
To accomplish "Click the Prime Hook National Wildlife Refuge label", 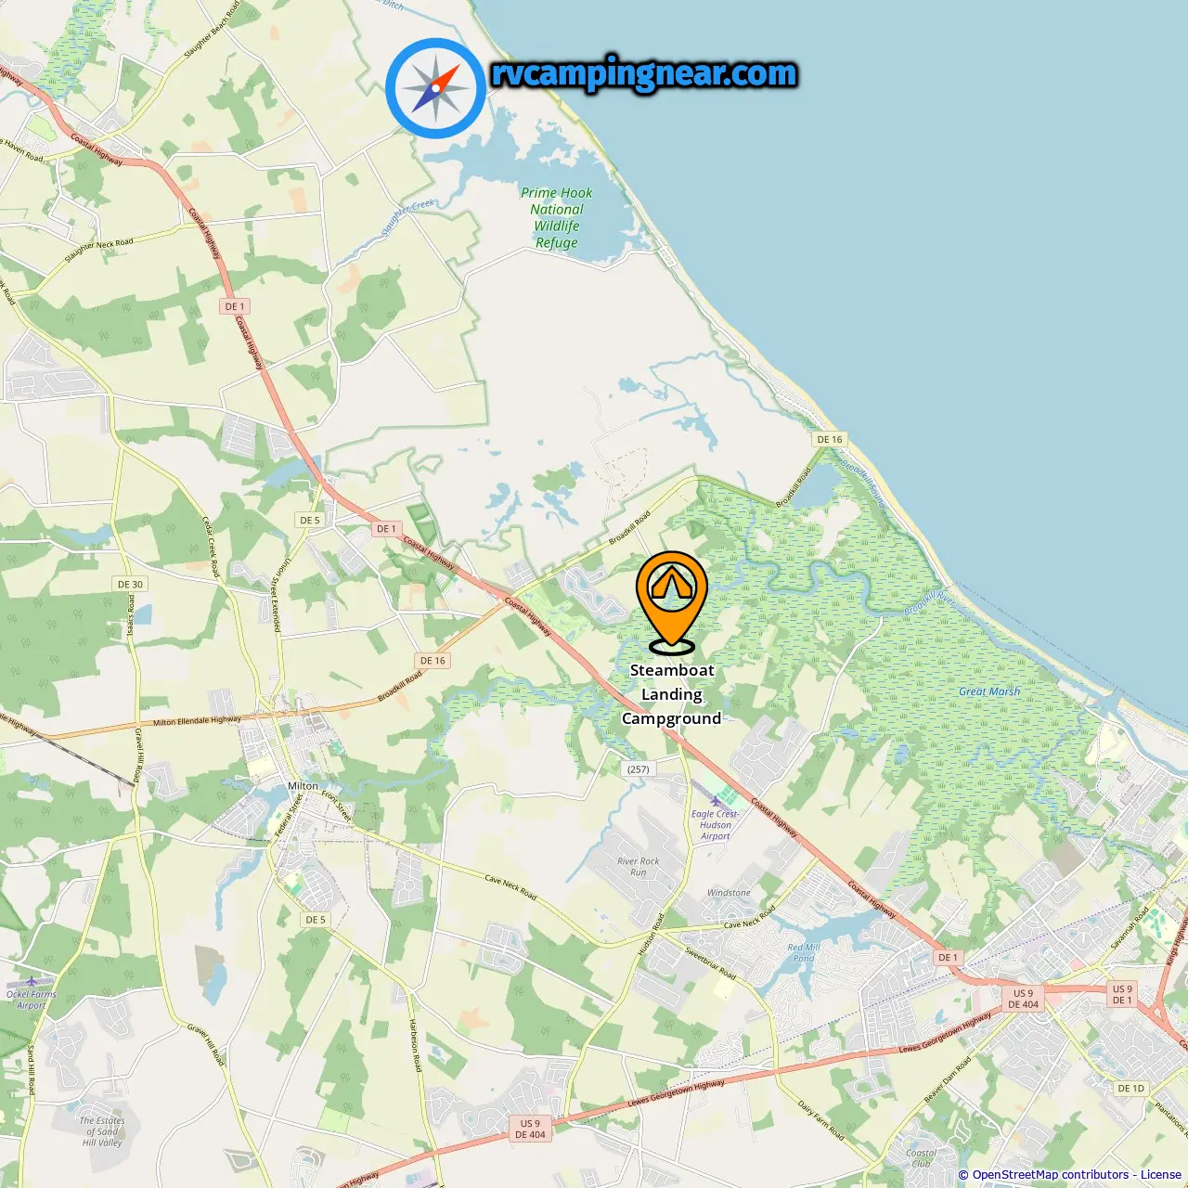I will click(x=556, y=217).
